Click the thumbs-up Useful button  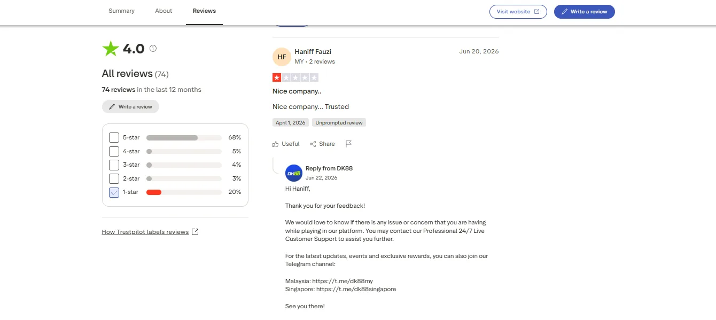click(286, 144)
